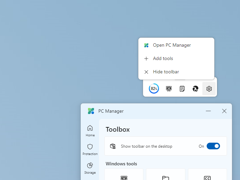Click the toolbar icon beside Show toolbar text
The image size is (240, 180).
pyautogui.click(x=113, y=146)
